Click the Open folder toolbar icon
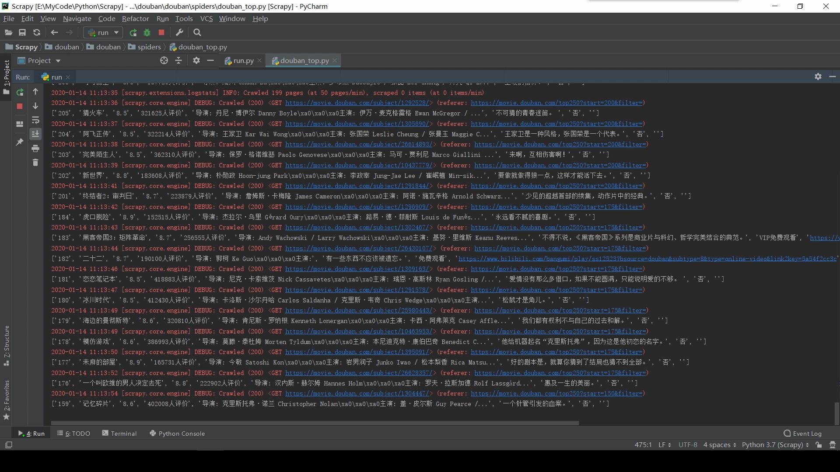840x472 pixels. (8, 32)
